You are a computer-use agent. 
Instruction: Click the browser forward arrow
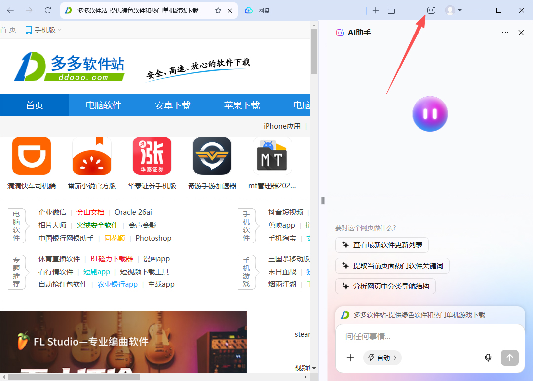(x=29, y=10)
